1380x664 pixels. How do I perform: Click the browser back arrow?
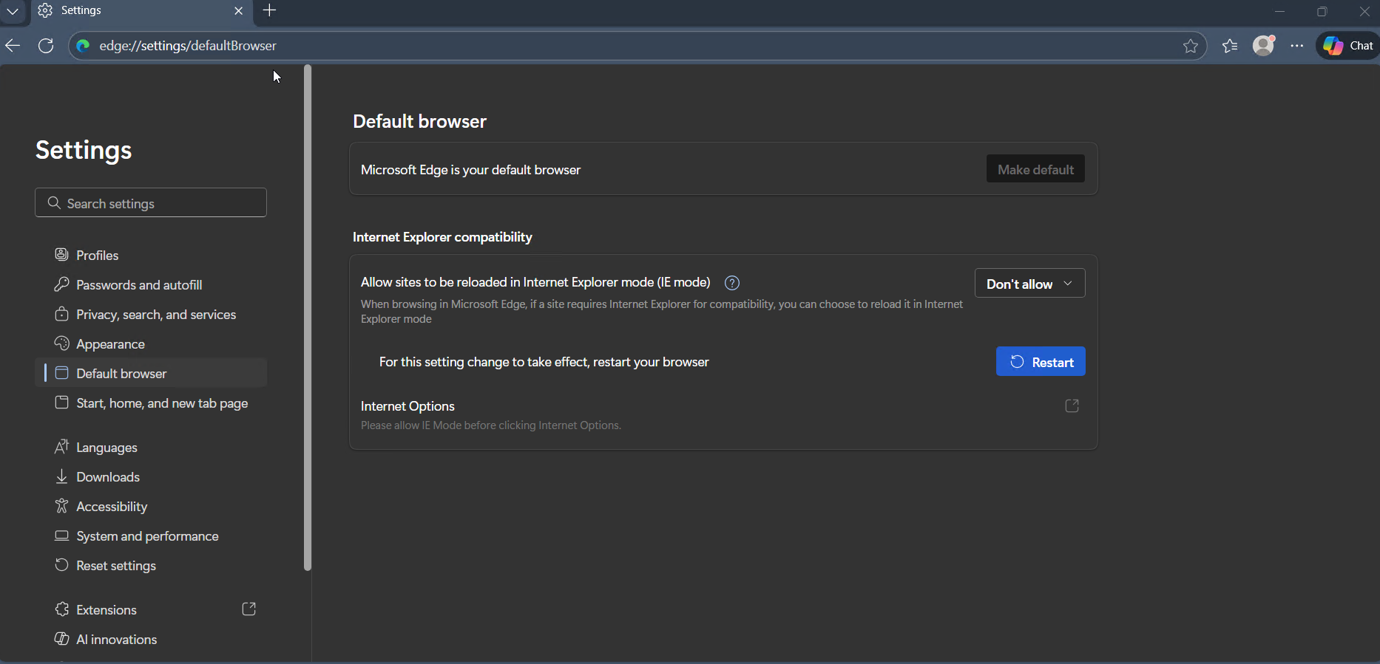point(13,46)
